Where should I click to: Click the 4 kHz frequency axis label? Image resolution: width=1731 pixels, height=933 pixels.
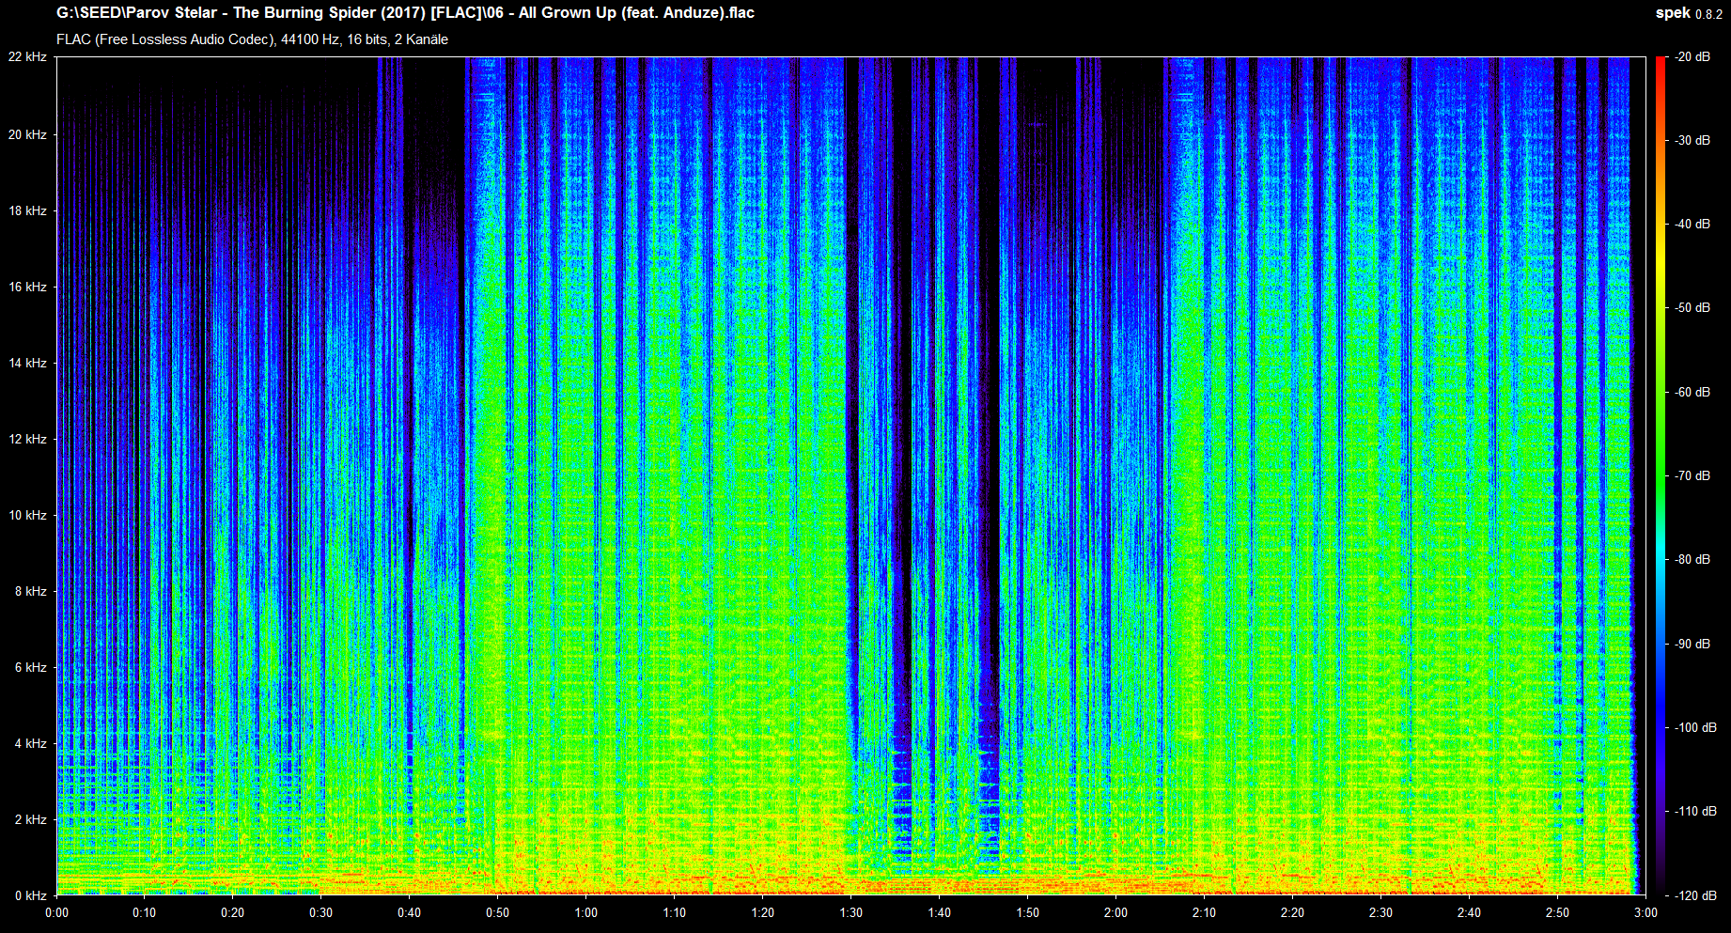(x=30, y=743)
